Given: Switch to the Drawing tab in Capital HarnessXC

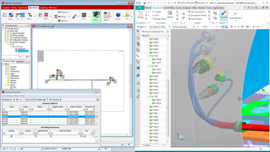Looking at the screenshot, I should [x=44, y=8].
